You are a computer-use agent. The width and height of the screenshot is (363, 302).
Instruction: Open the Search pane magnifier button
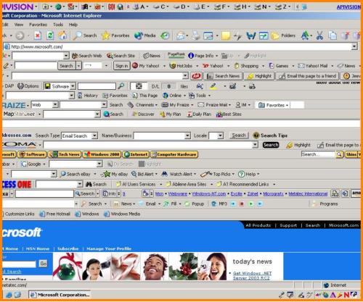85,35
